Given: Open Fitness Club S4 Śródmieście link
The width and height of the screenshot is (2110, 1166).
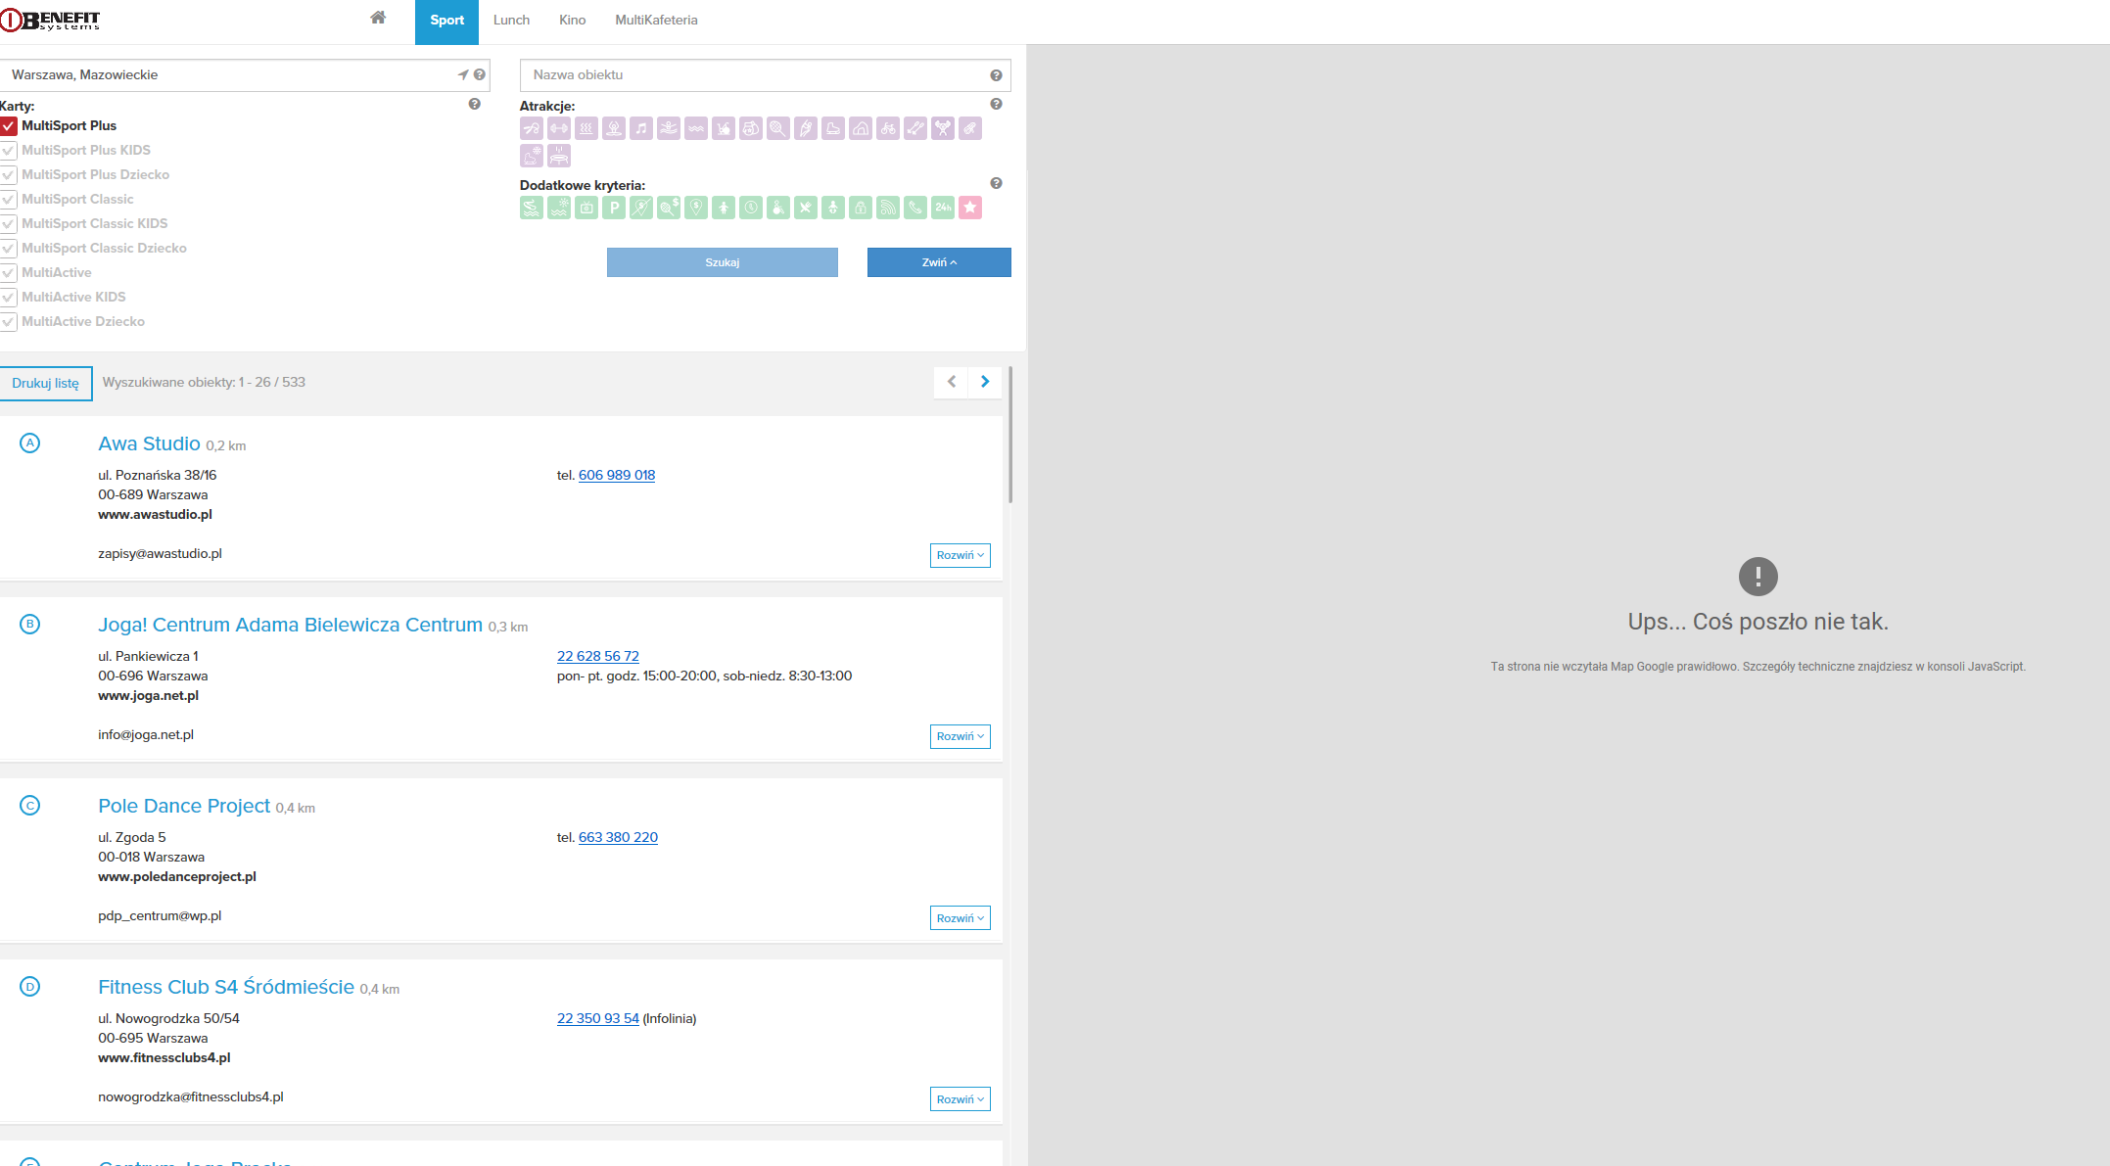Looking at the screenshot, I should pos(226,987).
